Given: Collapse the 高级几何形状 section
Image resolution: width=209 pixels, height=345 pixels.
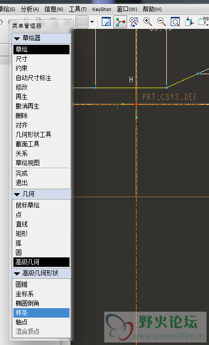Looking at the screenshot, I should click(x=17, y=273).
